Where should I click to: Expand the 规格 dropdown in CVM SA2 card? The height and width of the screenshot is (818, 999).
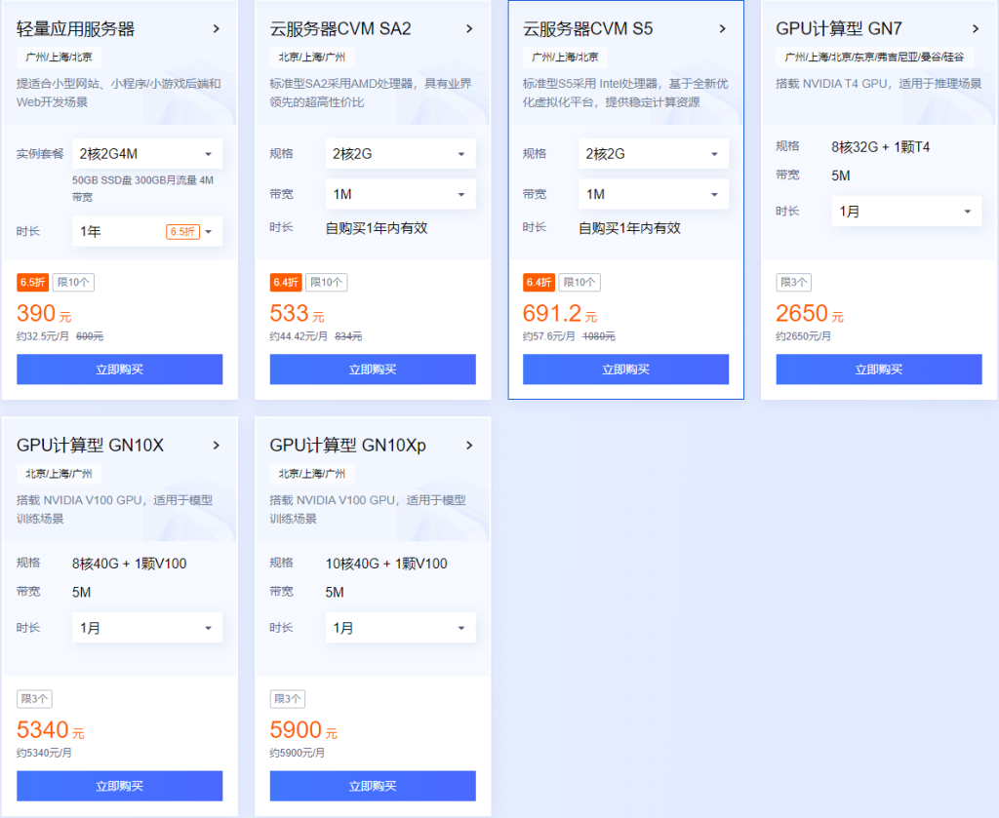tap(400, 154)
